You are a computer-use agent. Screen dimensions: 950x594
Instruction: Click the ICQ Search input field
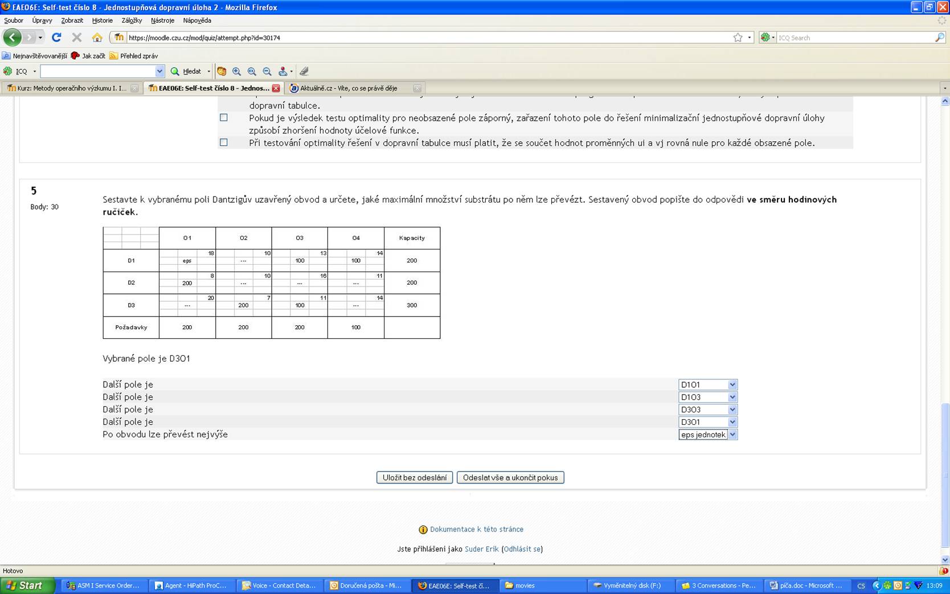855,38
